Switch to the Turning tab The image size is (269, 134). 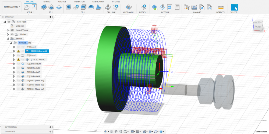point(46,2)
